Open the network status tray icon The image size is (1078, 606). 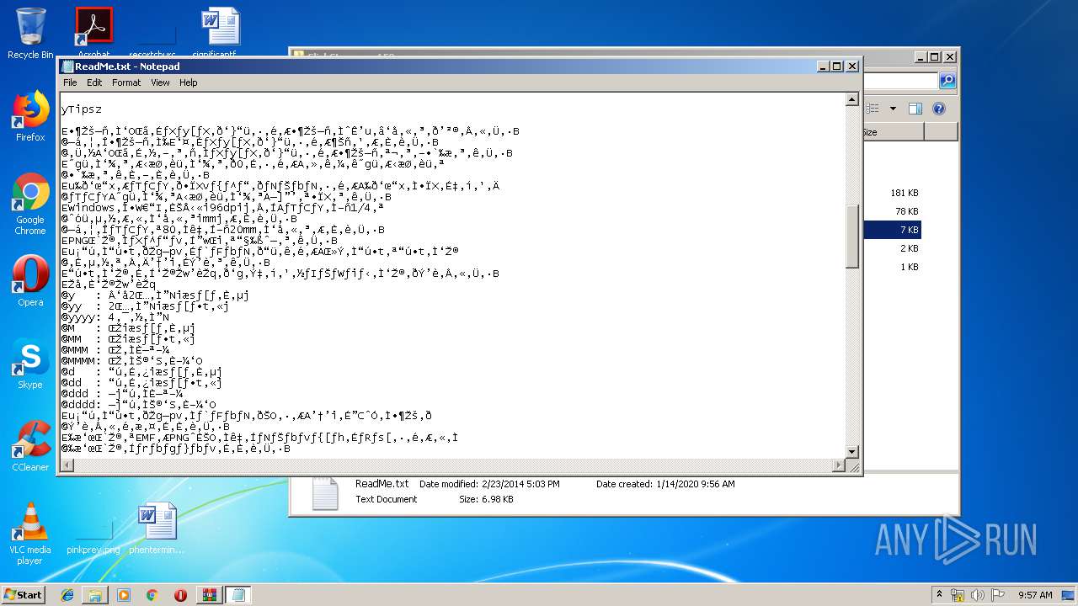(958, 595)
